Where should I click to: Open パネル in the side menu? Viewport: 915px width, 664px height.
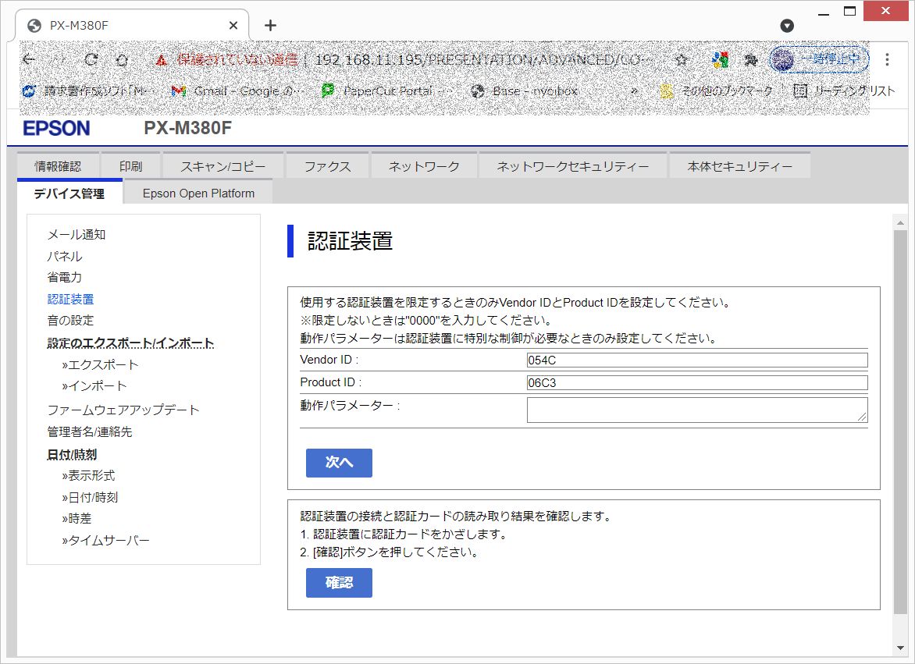tap(65, 256)
